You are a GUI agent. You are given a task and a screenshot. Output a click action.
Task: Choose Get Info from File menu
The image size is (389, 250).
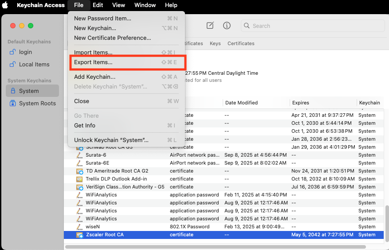[126, 125]
